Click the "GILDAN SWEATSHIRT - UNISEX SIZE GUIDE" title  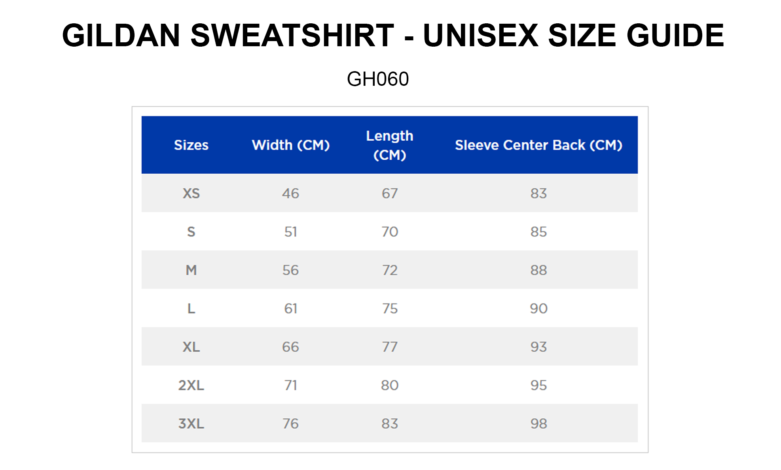pyautogui.click(x=393, y=36)
